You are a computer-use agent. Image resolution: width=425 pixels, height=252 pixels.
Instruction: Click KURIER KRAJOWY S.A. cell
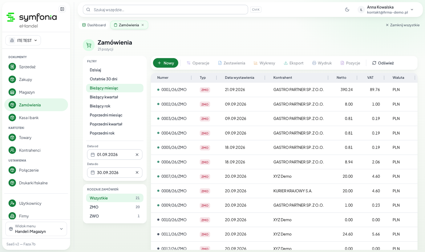click(293, 191)
